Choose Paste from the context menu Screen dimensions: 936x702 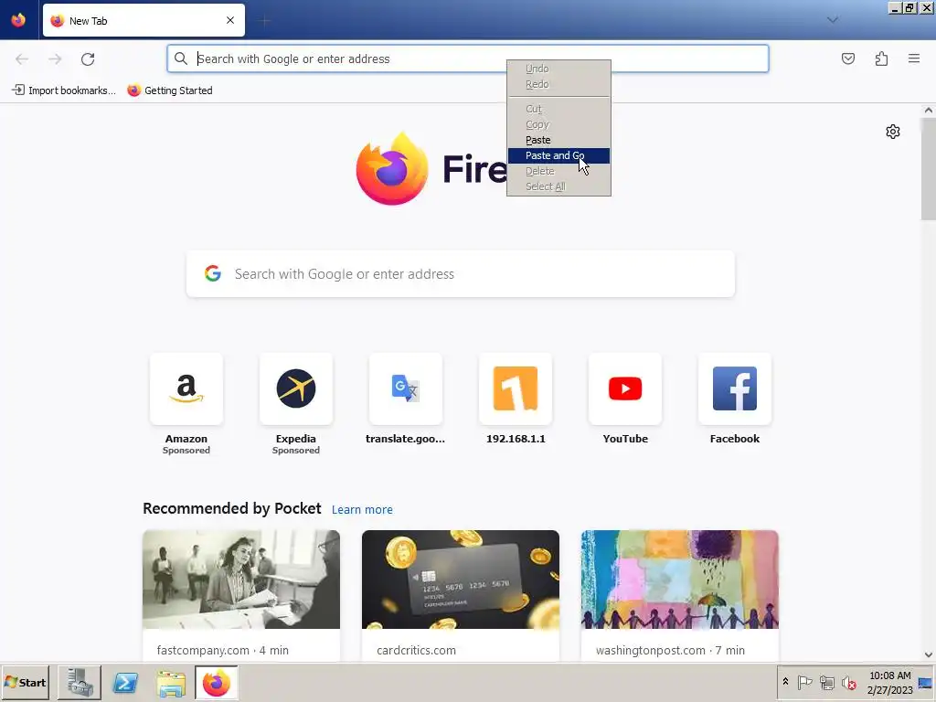558,140
